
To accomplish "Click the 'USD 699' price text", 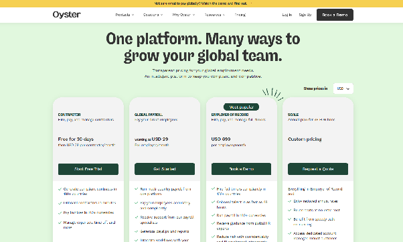I will click(x=221, y=139).
